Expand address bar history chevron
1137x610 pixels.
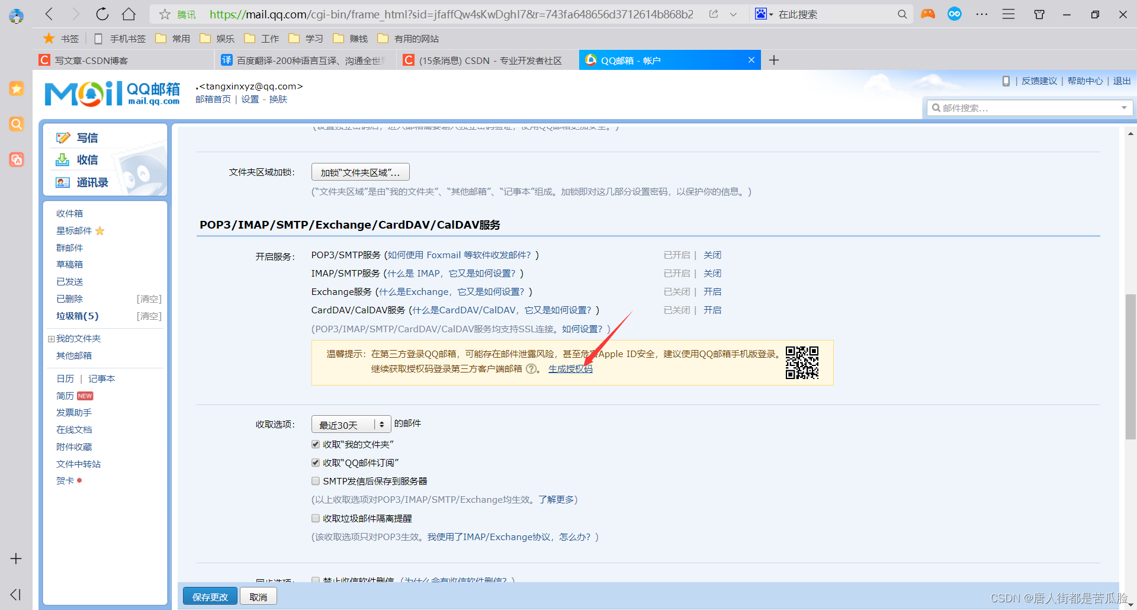(733, 14)
